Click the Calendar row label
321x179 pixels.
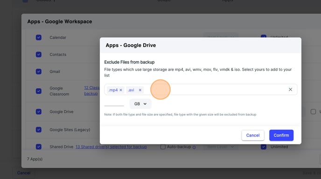(x=58, y=37)
